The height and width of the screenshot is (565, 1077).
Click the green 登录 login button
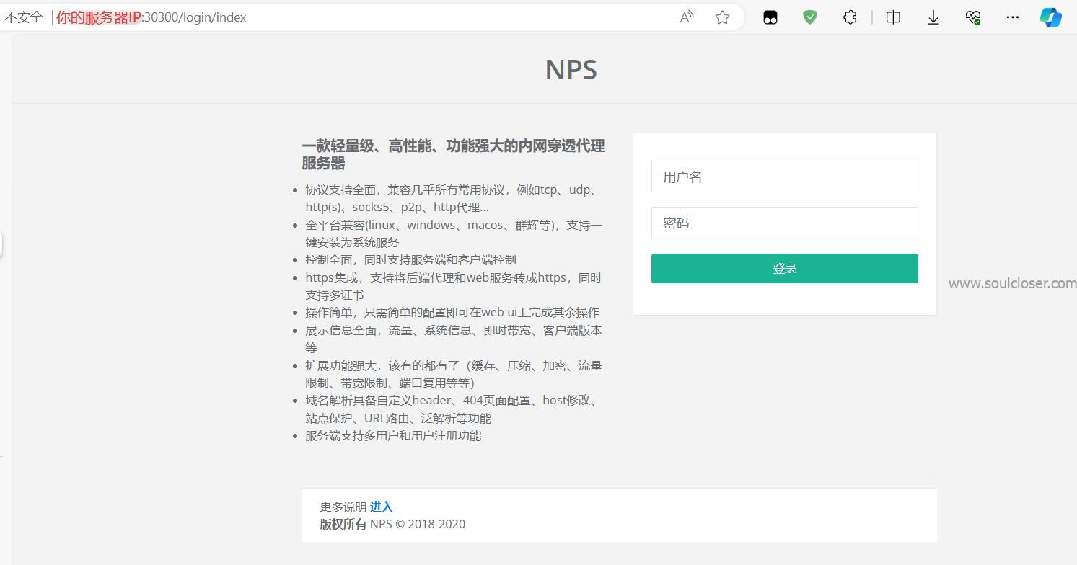point(784,267)
